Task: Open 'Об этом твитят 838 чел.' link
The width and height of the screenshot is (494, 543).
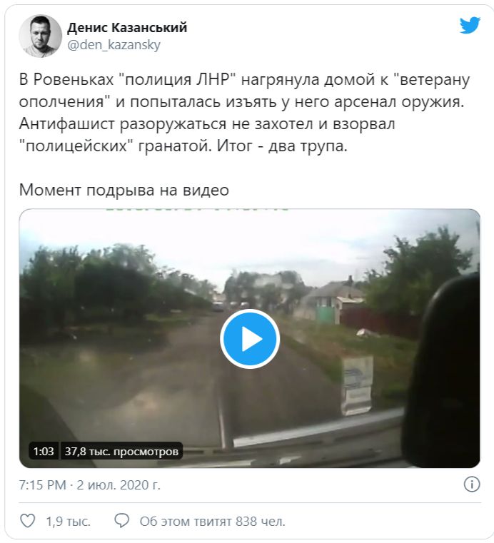Action: coord(212,521)
